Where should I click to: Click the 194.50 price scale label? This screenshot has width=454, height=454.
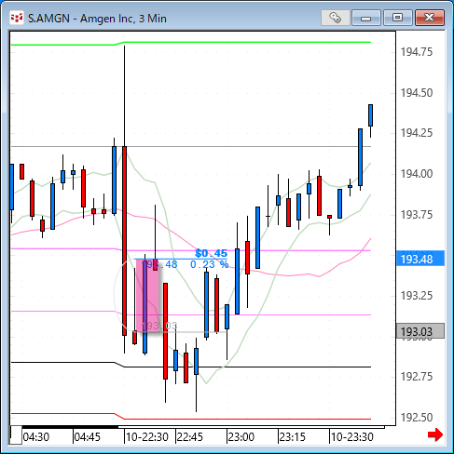(x=417, y=93)
